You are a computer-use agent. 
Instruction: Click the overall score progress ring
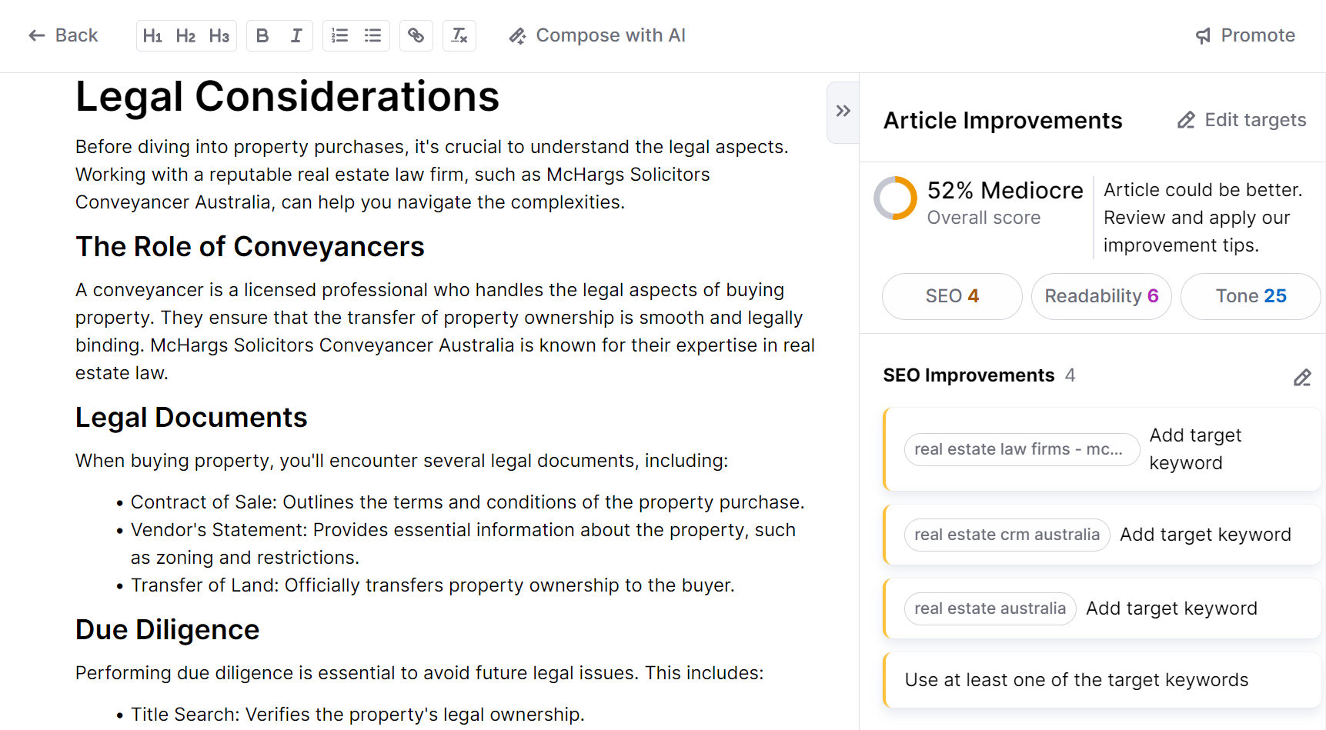[895, 198]
